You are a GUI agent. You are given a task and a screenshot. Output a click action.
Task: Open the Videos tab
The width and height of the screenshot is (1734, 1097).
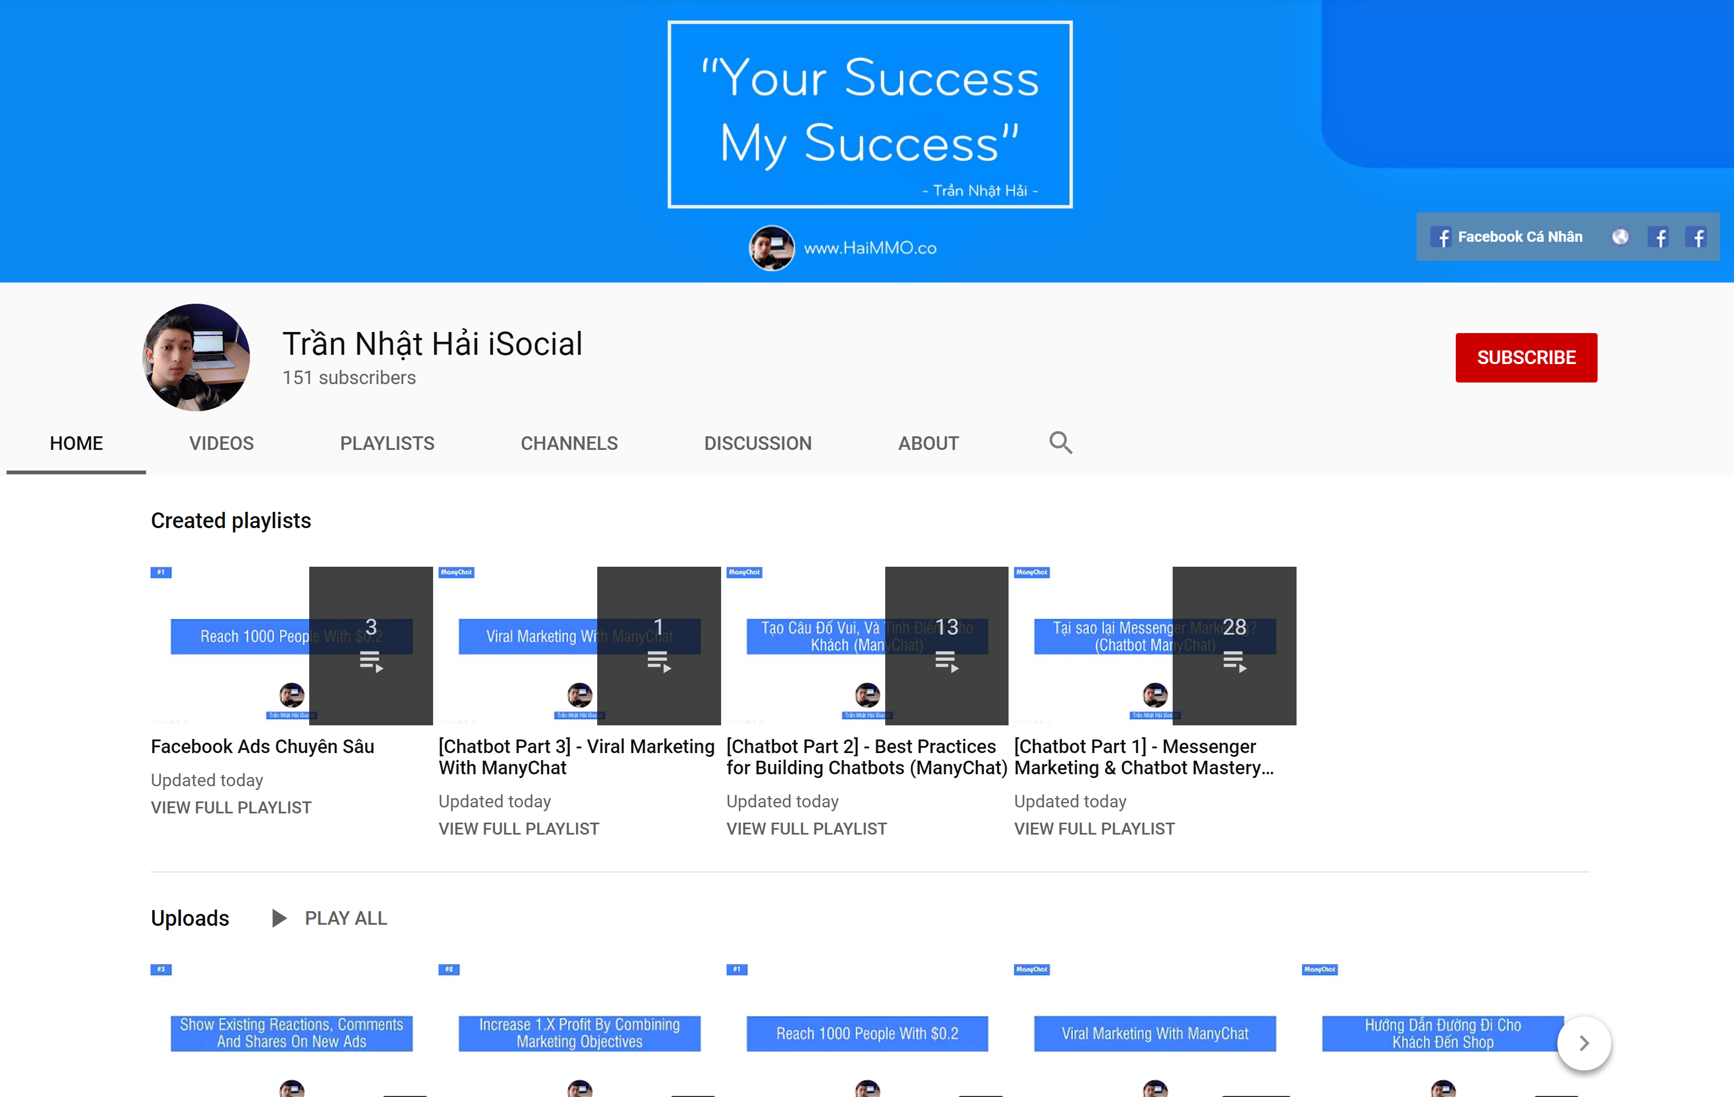pyautogui.click(x=221, y=443)
